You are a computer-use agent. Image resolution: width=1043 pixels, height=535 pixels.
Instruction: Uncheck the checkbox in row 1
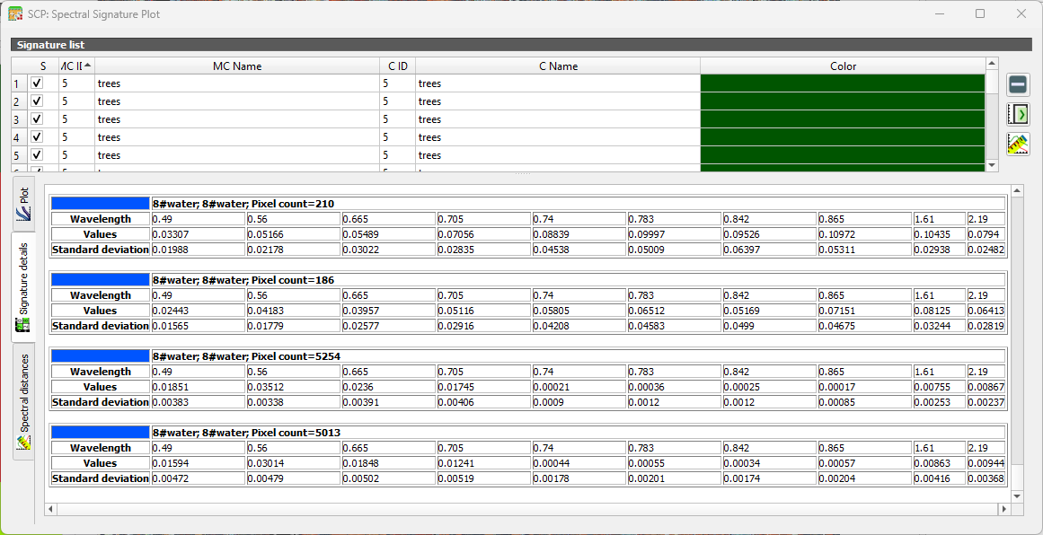click(37, 83)
